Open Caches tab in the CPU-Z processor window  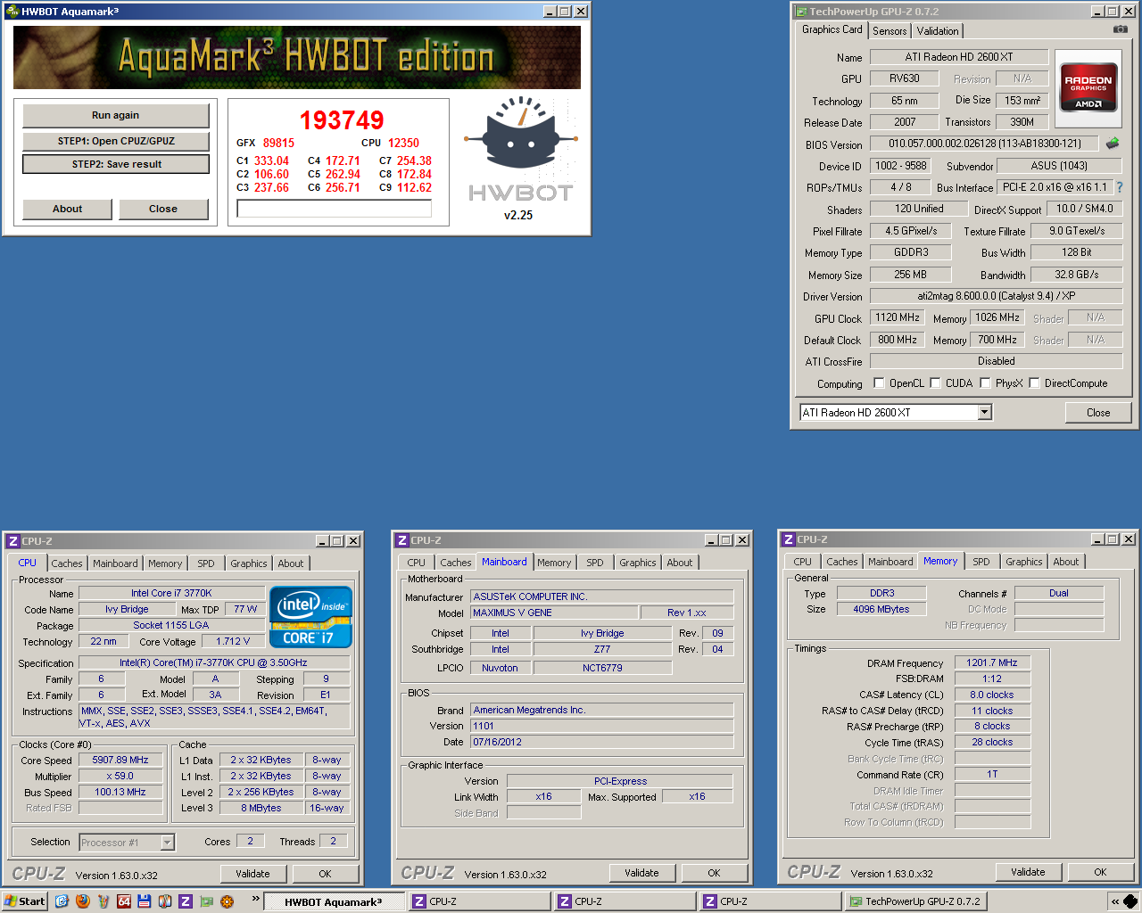coord(67,563)
